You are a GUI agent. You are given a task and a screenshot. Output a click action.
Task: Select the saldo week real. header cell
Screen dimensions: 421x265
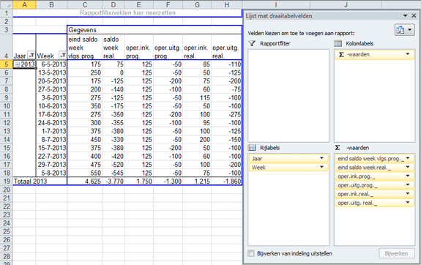113,48
